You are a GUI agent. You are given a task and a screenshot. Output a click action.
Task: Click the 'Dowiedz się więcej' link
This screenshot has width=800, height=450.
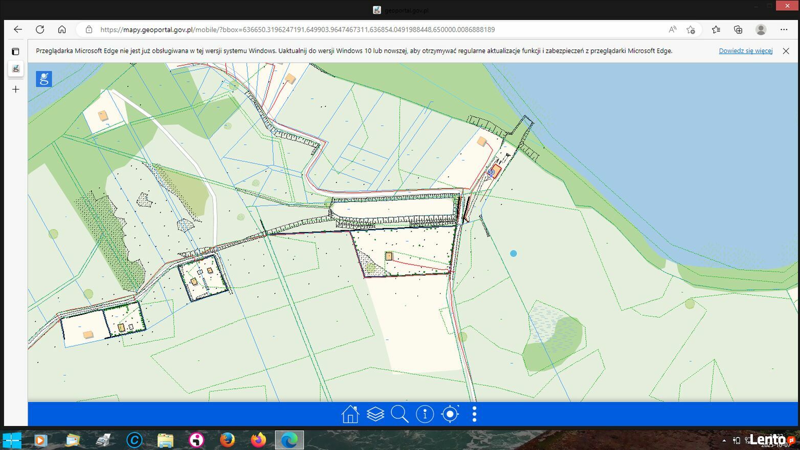(x=745, y=51)
